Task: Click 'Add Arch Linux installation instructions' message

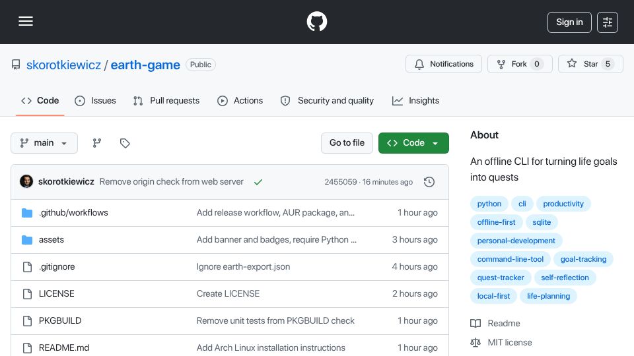Action: pyautogui.click(x=271, y=348)
